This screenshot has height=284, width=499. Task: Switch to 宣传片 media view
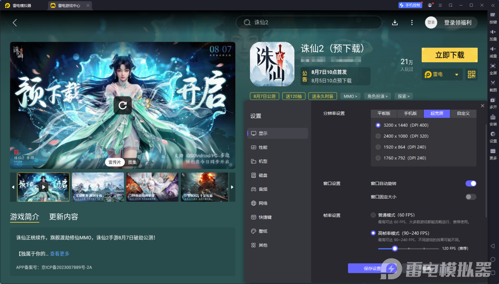coord(115,162)
